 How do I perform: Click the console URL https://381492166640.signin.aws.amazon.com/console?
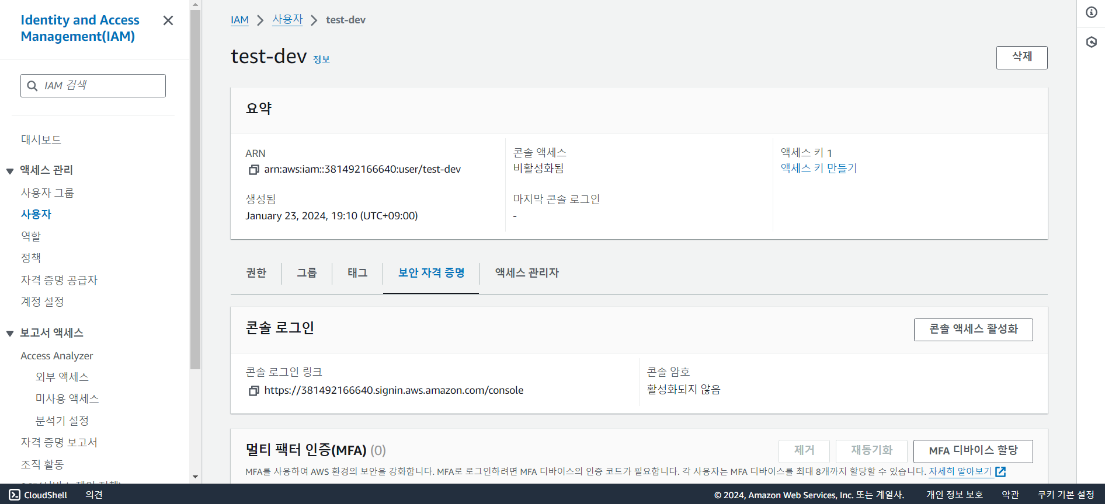click(x=394, y=391)
